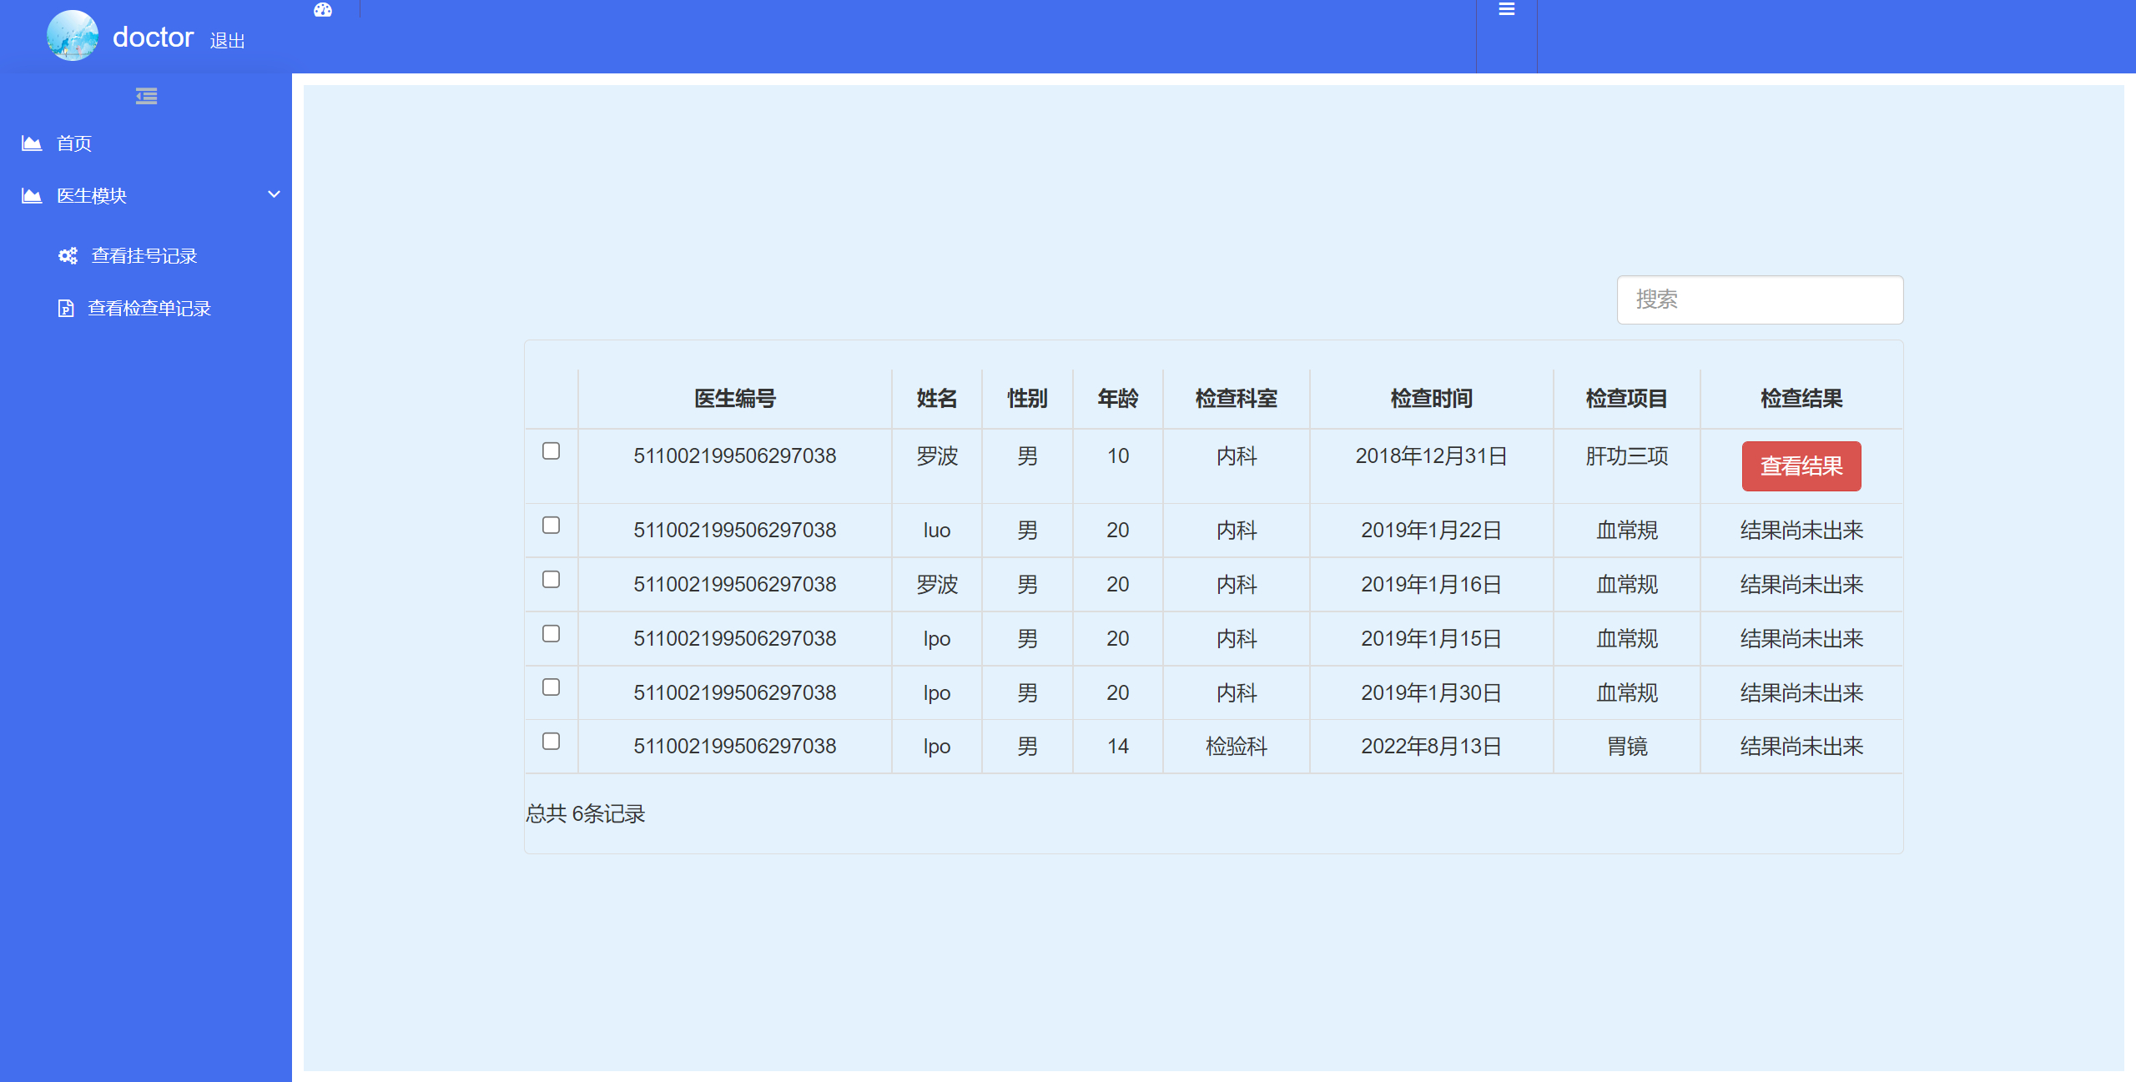Select the chart icon next to 首页

click(31, 143)
